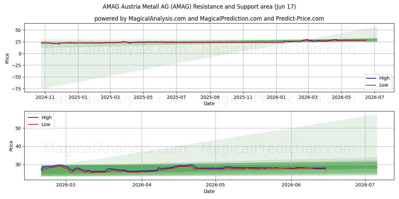
Task: Click the '2025-05' tick label on top chart
Action: (143, 97)
